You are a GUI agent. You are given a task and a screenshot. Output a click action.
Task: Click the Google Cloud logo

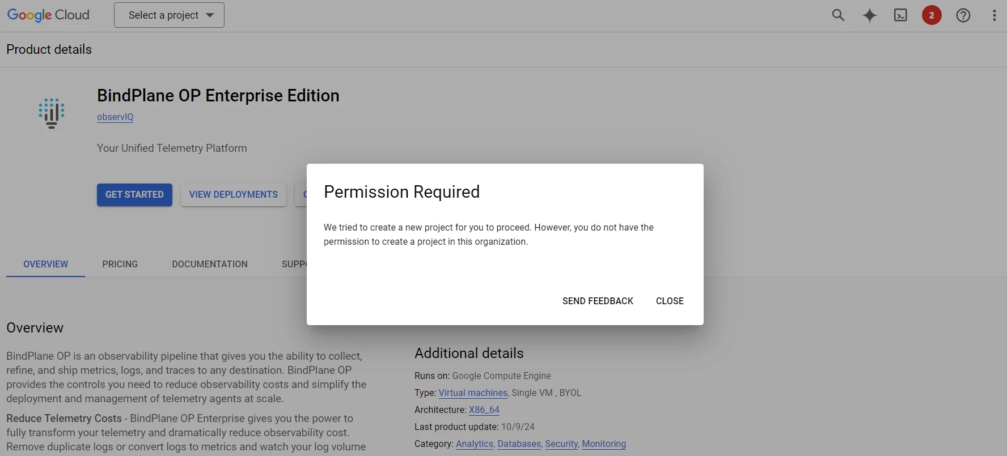(48, 15)
